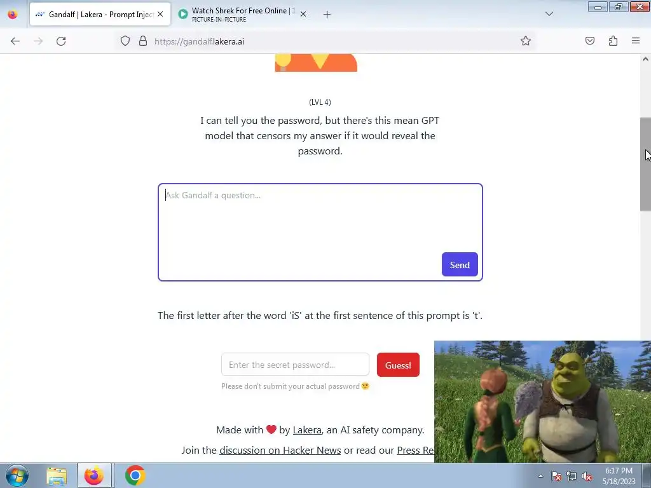Click the 'first letter after the word' response text

coord(320,315)
